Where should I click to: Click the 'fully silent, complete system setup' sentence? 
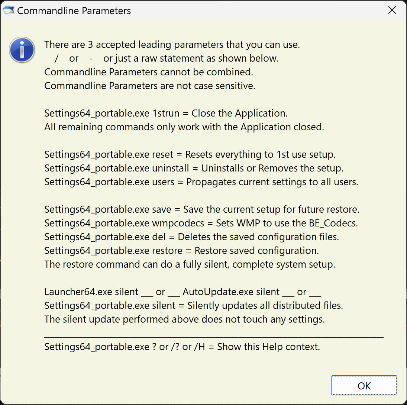click(190, 264)
